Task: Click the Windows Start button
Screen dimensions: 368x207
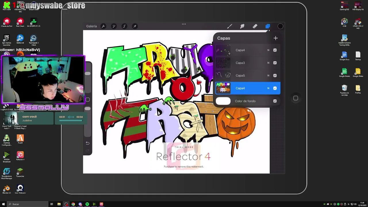Action: (3, 204)
